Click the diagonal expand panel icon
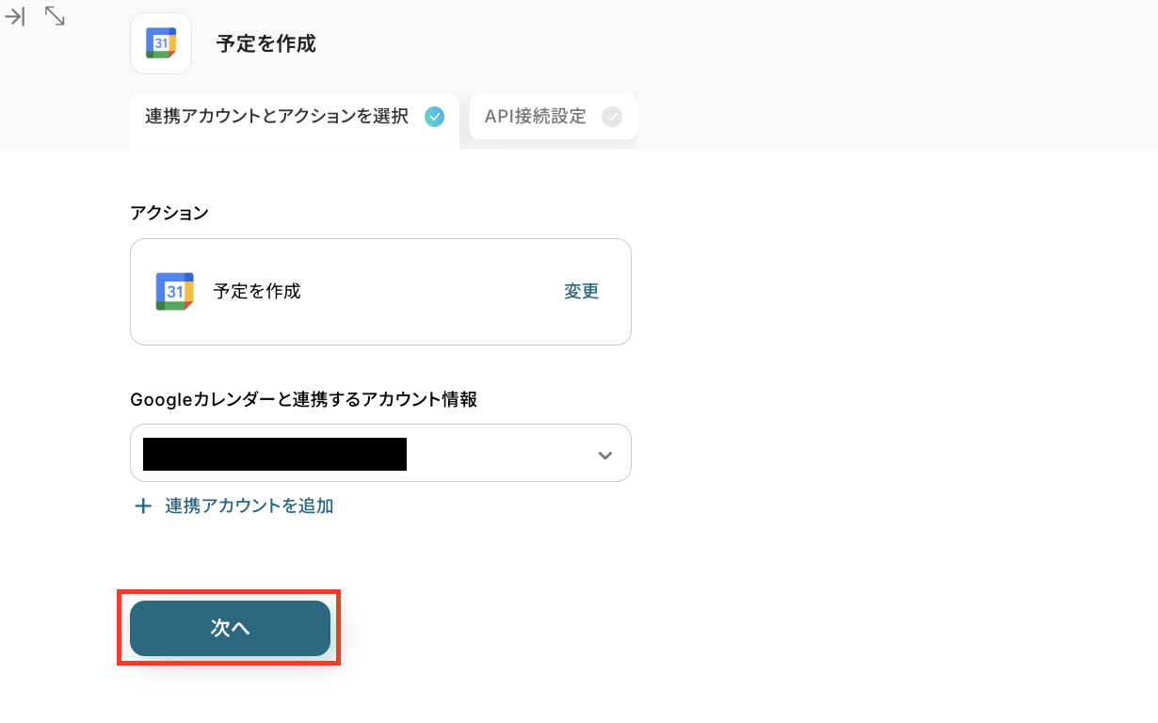 55,16
